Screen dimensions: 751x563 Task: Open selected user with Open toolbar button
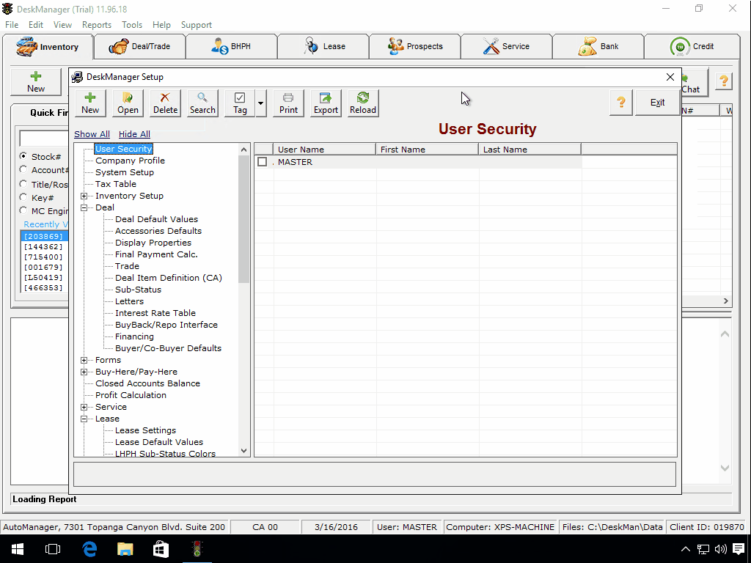tap(128, 103)
